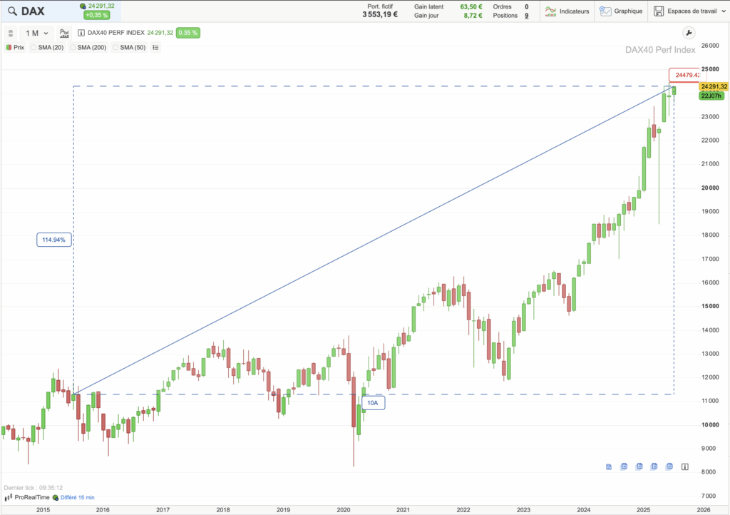Expand the Espaces de travail menu
Image resolution: width=730 pixels, height=515 pixels.
pyautogui.click(x=690, y=11)
